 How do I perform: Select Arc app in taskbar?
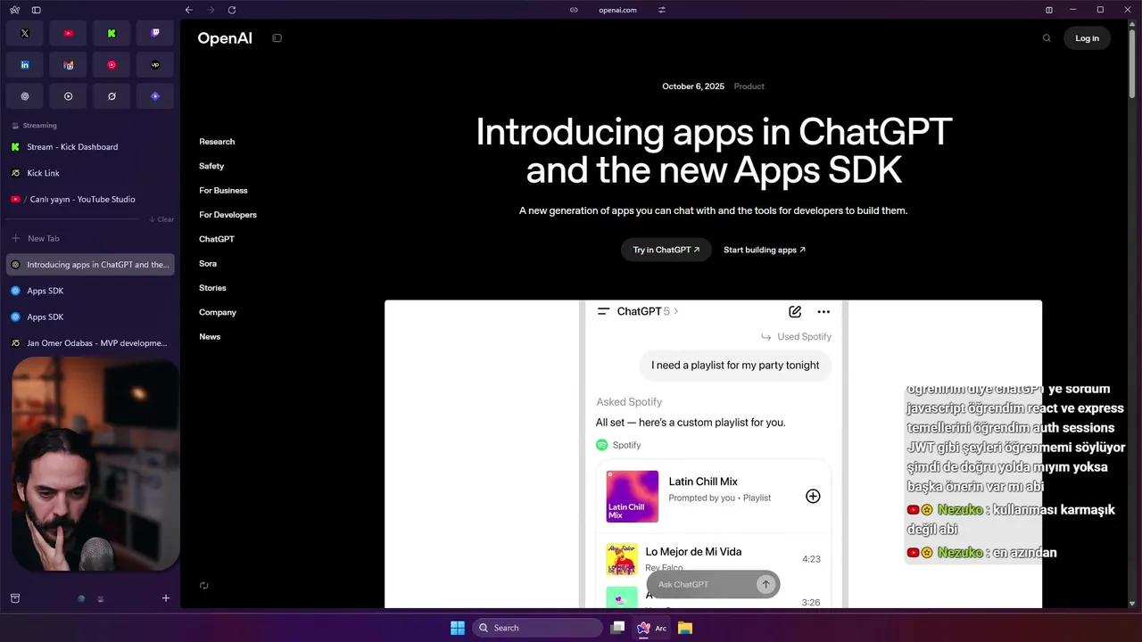[651, 628]
